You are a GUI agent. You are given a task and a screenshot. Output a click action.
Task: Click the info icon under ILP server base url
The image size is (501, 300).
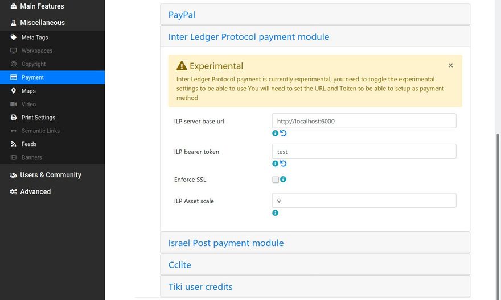pyautogui.click(x=276, y=133)
